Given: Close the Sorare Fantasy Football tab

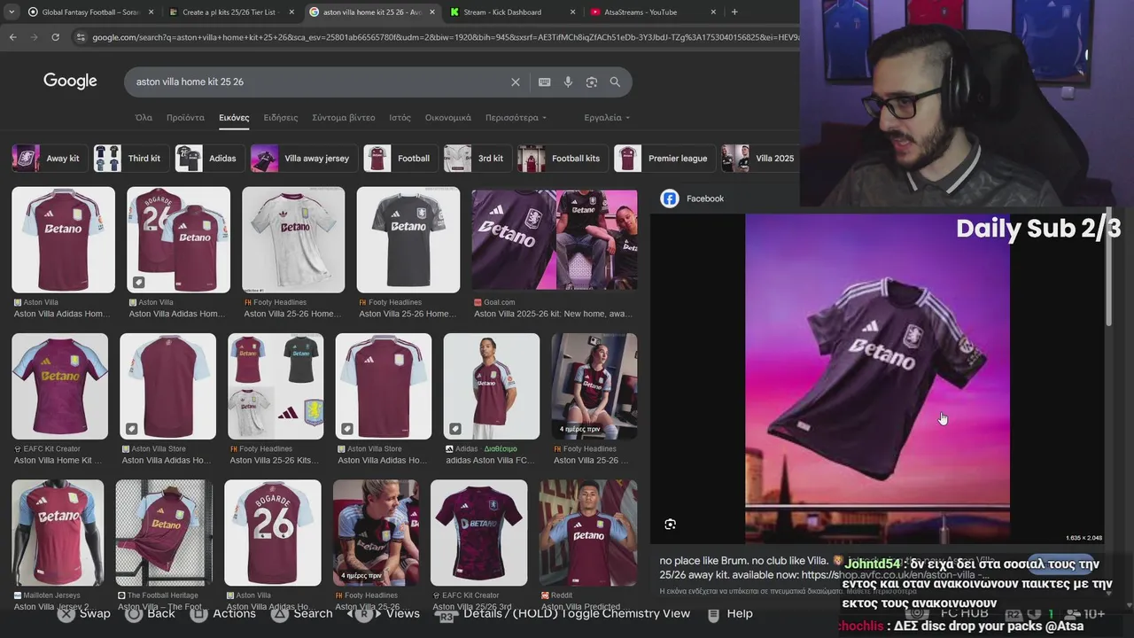Looking at the screenshot, I should [151, 12].
